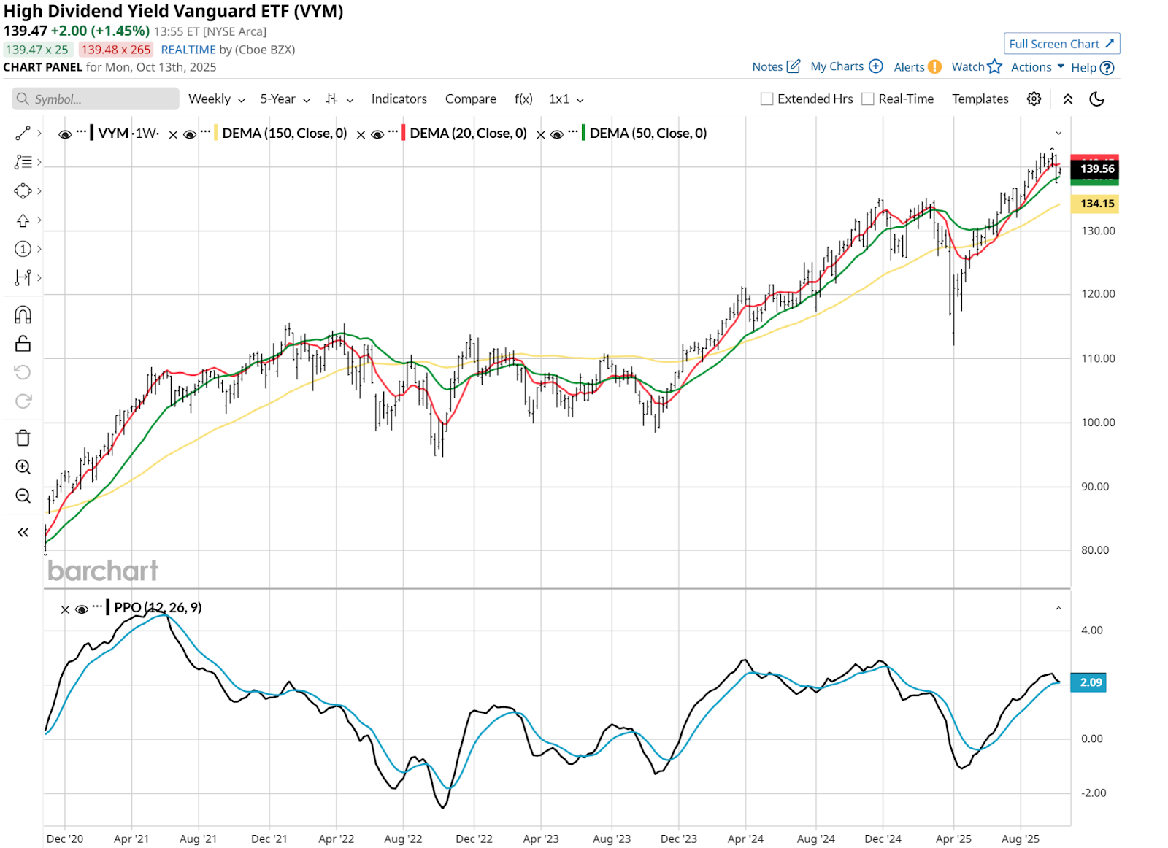The image size is (1168, 848).
Task: Zoom in on the chart
Action: [x=23, y=467]
